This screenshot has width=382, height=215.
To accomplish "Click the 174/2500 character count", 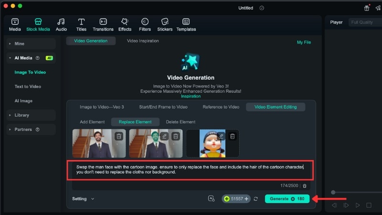I will (x=289, y=185).
